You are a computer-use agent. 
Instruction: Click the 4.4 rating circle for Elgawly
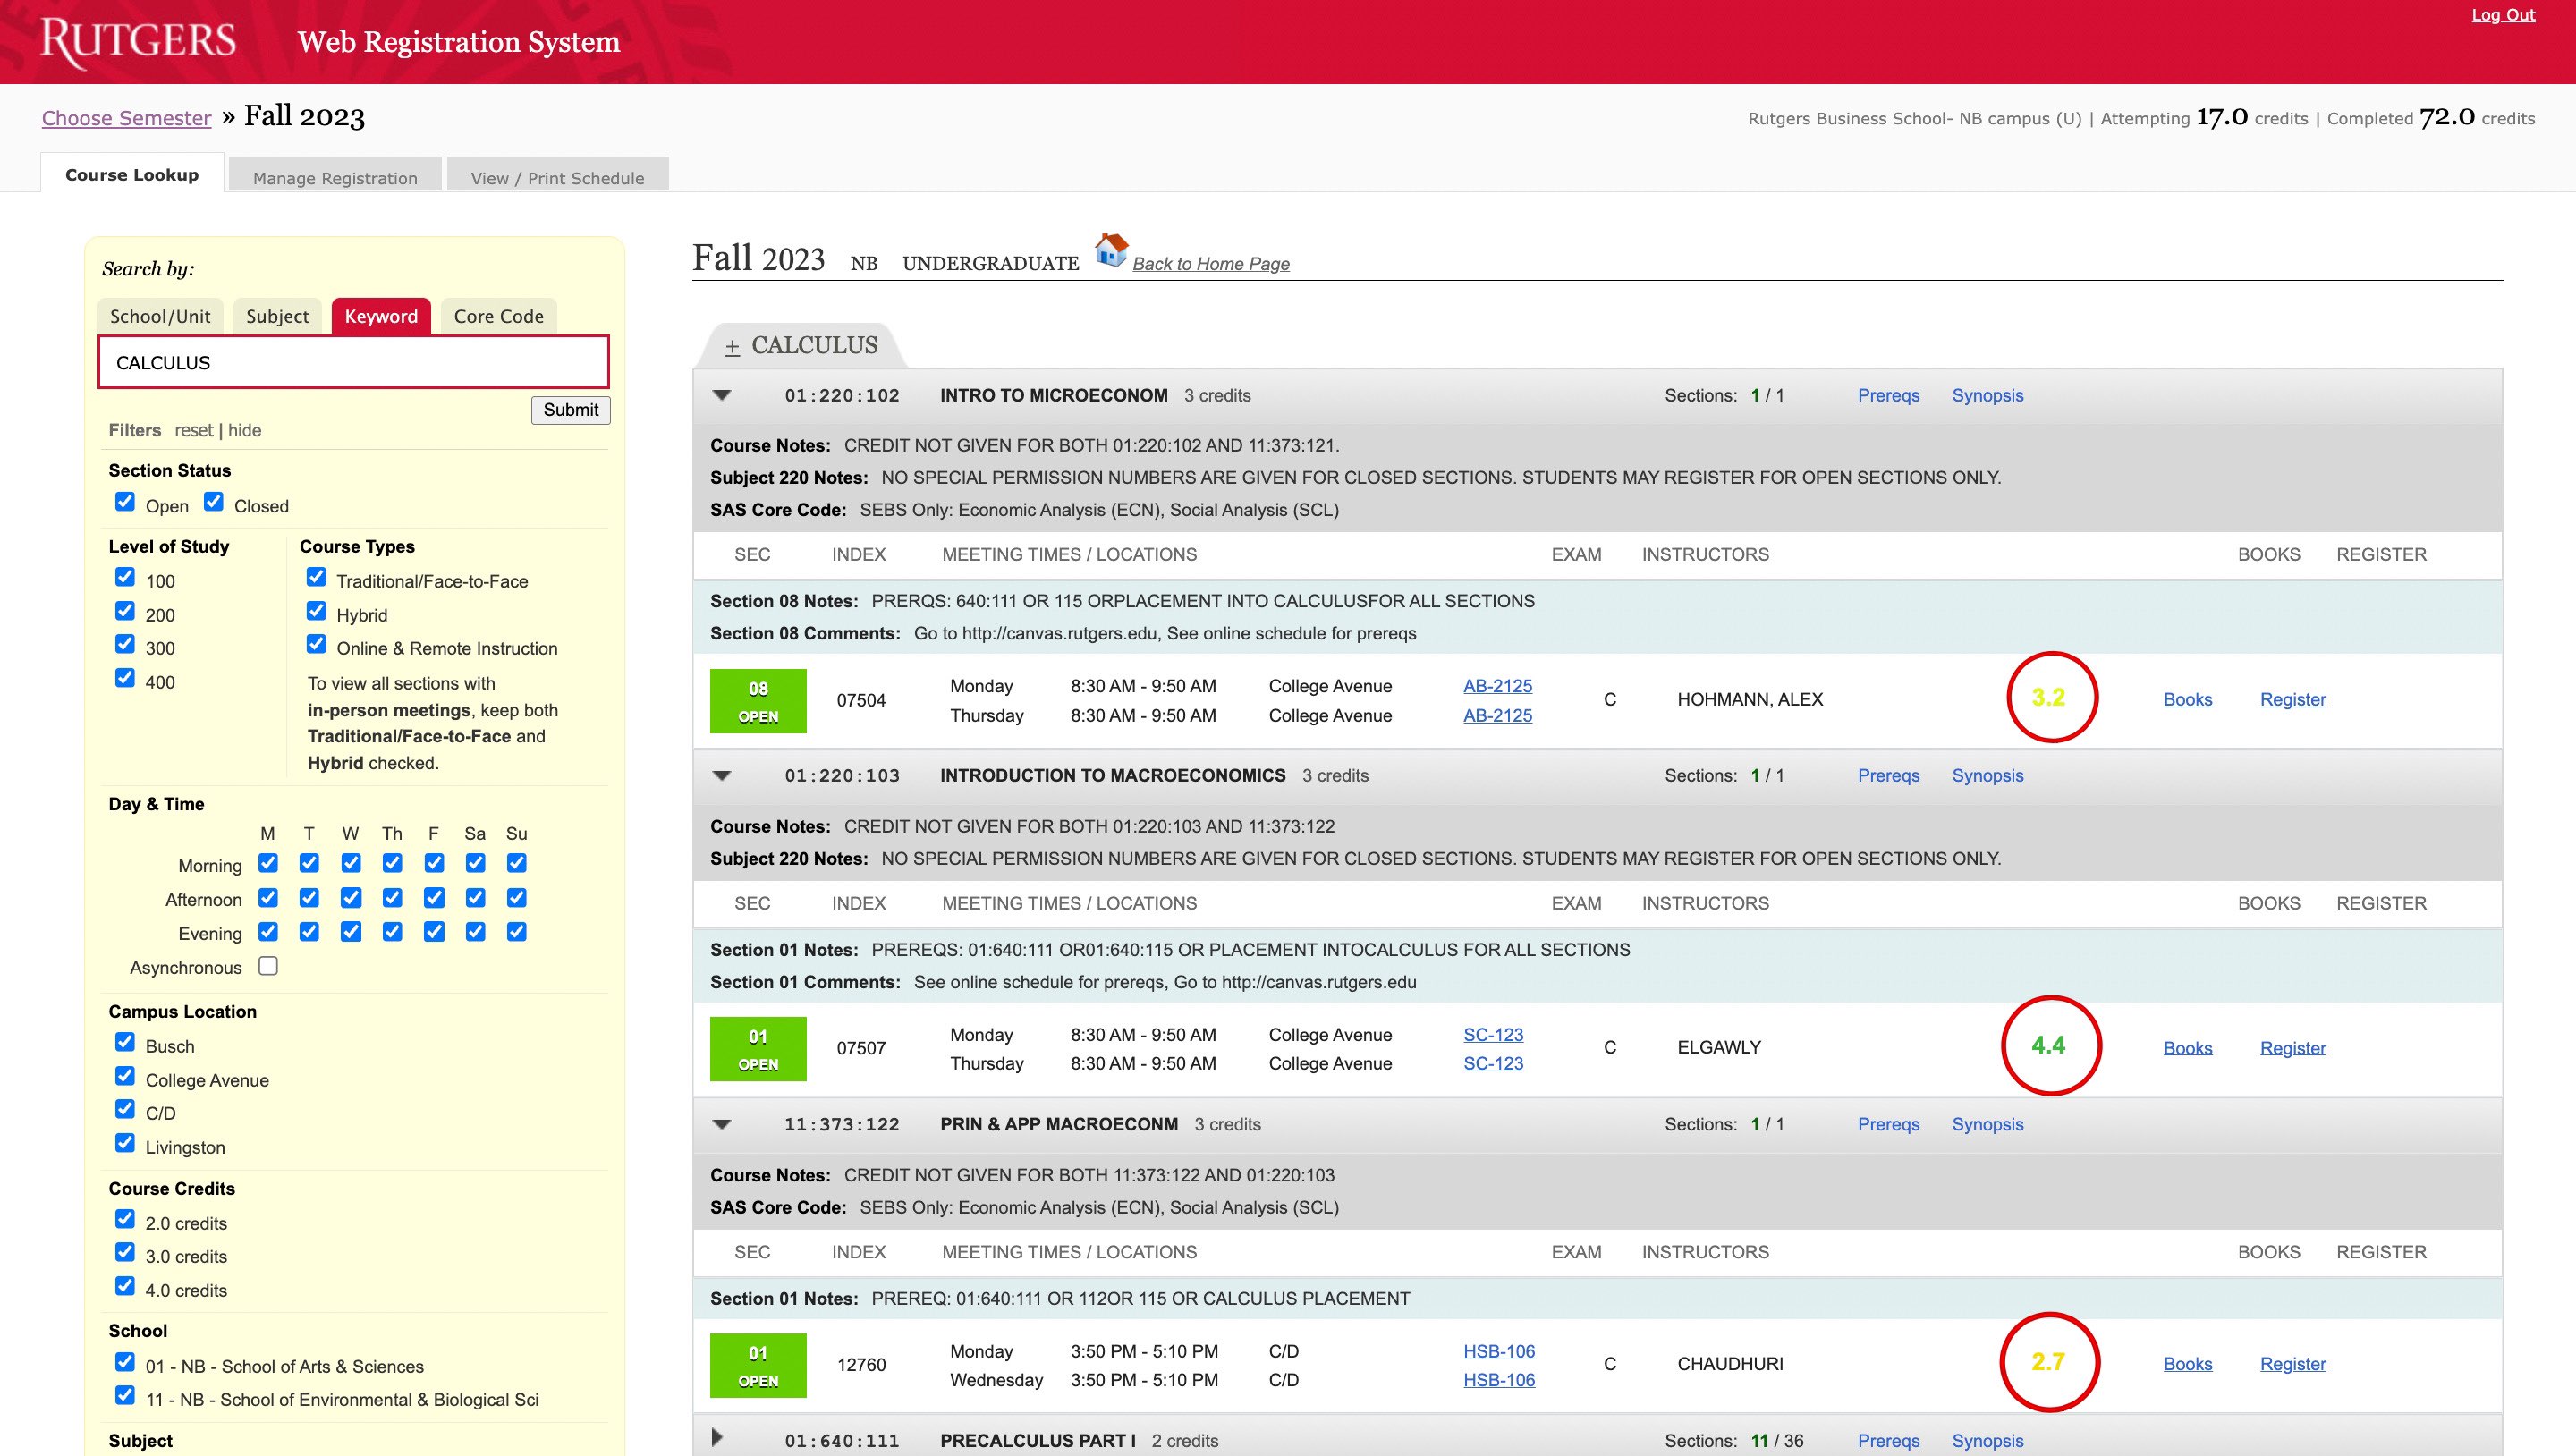2050,1046
